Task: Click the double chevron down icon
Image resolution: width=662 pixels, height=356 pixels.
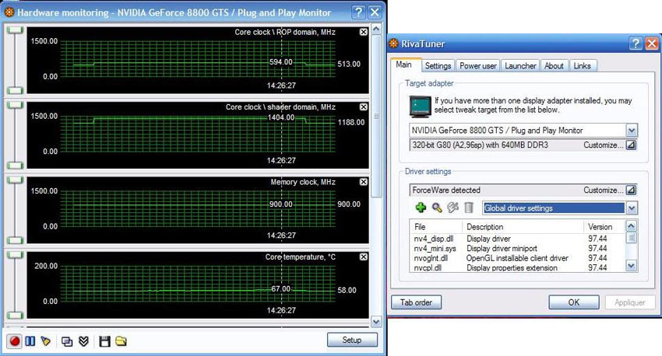Action: pyautogui.click(x=83, y=340)
